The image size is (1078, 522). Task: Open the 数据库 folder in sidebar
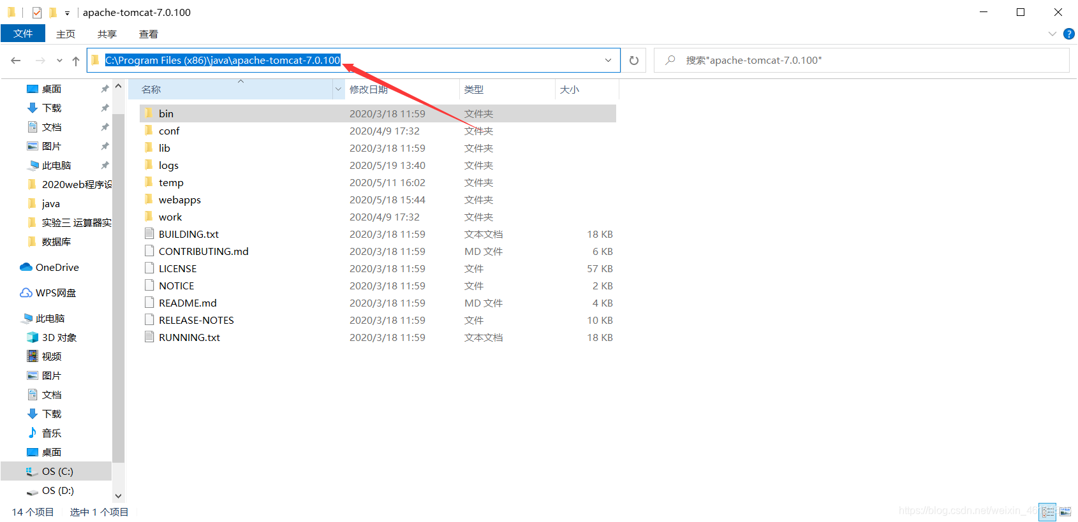pos(57,242)
